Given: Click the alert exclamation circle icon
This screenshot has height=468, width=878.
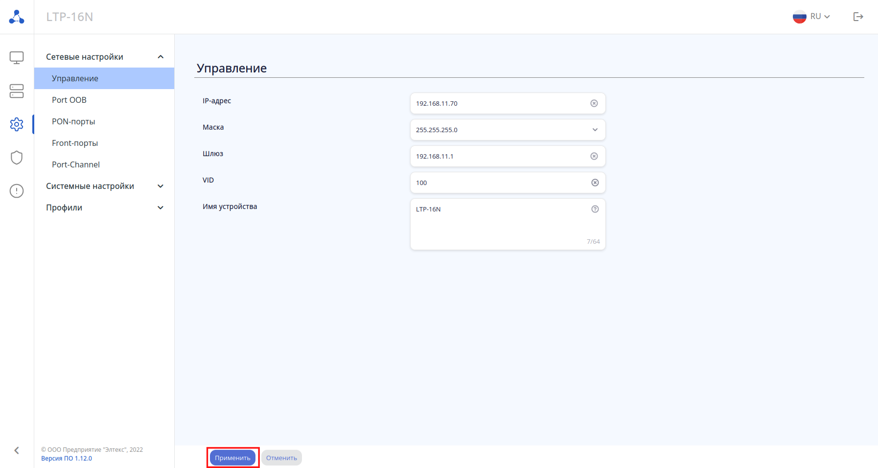Looking at the screenshot, I should (17, 191).
